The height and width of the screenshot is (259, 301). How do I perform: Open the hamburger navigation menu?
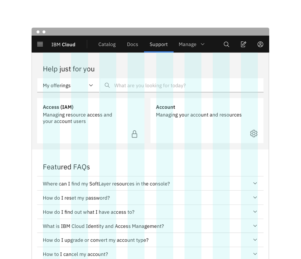tap(40, 44)
